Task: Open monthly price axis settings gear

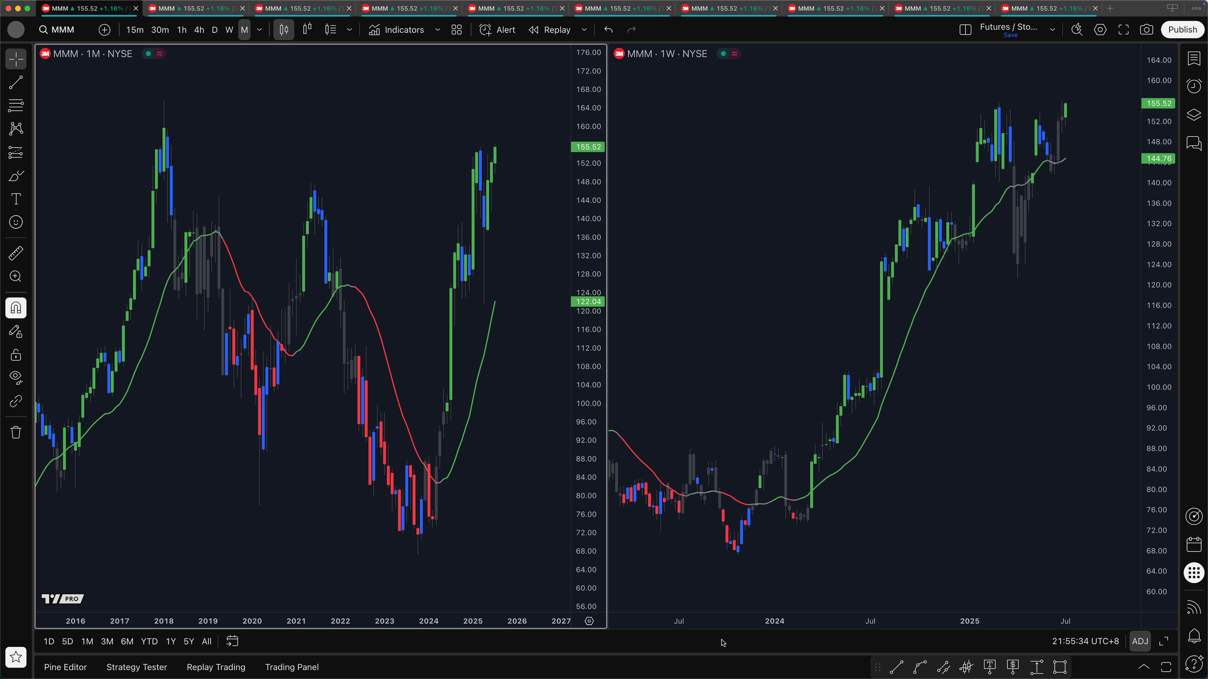Action: pos(590,621)
